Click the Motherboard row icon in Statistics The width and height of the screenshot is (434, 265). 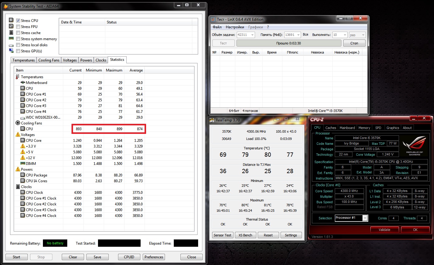click(23, 82)
